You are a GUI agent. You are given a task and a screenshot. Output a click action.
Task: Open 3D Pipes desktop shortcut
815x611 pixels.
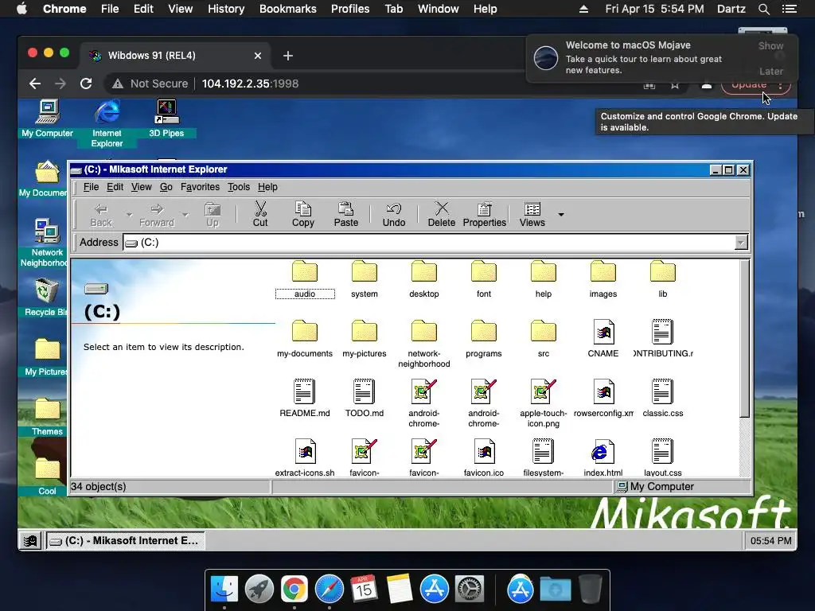coord(166,119)
